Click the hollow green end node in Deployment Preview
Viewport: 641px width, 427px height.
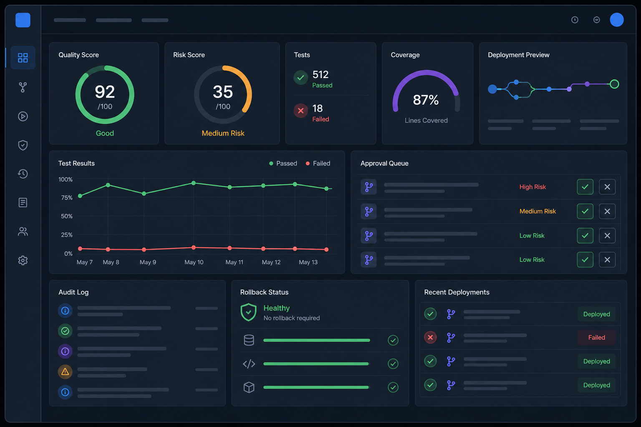[x=614, y=84]
